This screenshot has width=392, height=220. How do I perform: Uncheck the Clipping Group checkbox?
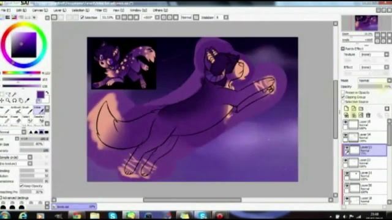(x=343, y=97)
